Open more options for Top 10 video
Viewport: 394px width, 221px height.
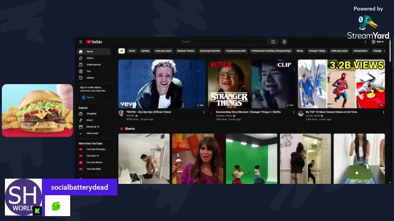click(x=384, y=112)
